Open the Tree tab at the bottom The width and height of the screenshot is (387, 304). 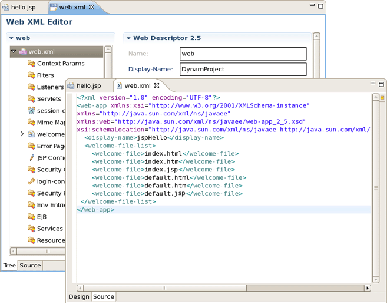(9, 266)
